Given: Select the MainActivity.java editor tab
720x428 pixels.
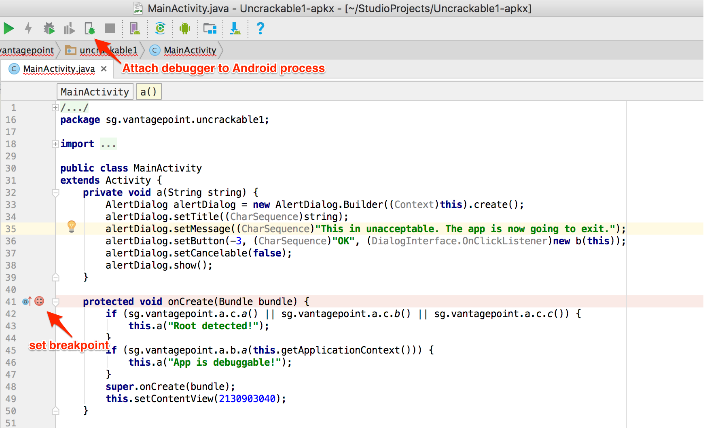Looking at the screenshot, I should tap(59, 69).
